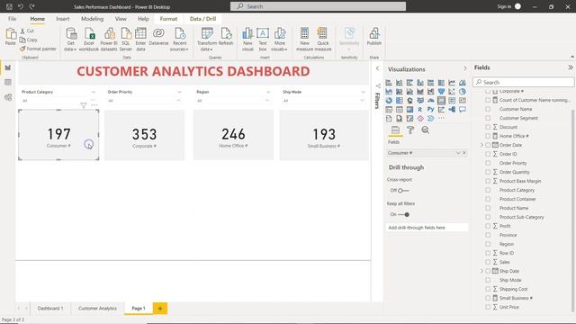This screenshot has width=576, height=324.
Task: Click the title bar Search box
Action: tap(318, 6)
